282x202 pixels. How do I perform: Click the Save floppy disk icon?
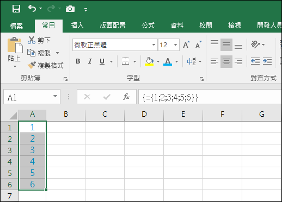pyautogui.click(x=16, y=9)
